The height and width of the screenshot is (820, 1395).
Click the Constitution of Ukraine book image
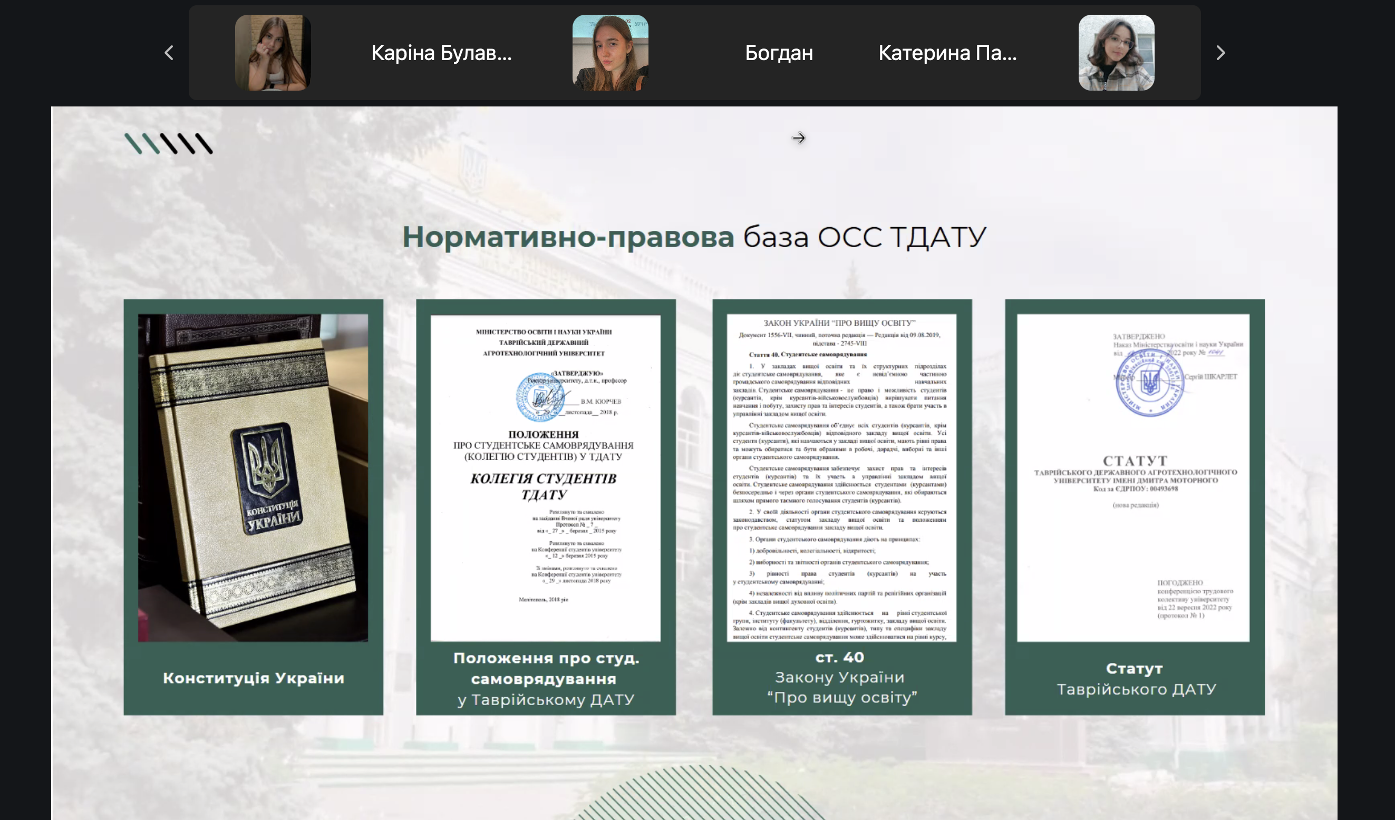[253, 477]
